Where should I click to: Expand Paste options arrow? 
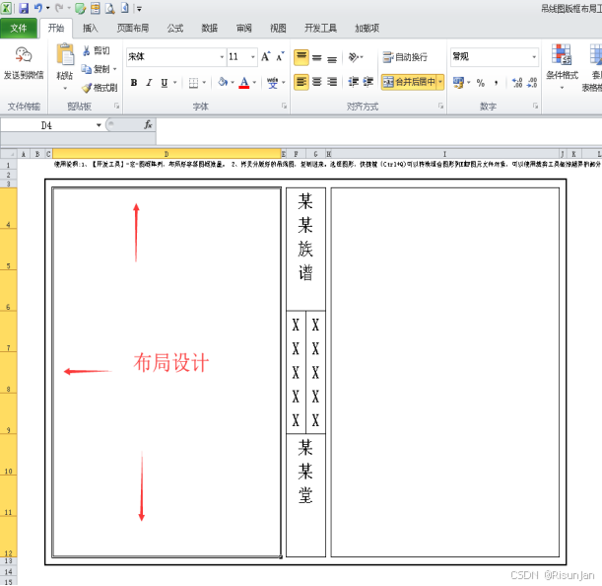tap(65, 89)
